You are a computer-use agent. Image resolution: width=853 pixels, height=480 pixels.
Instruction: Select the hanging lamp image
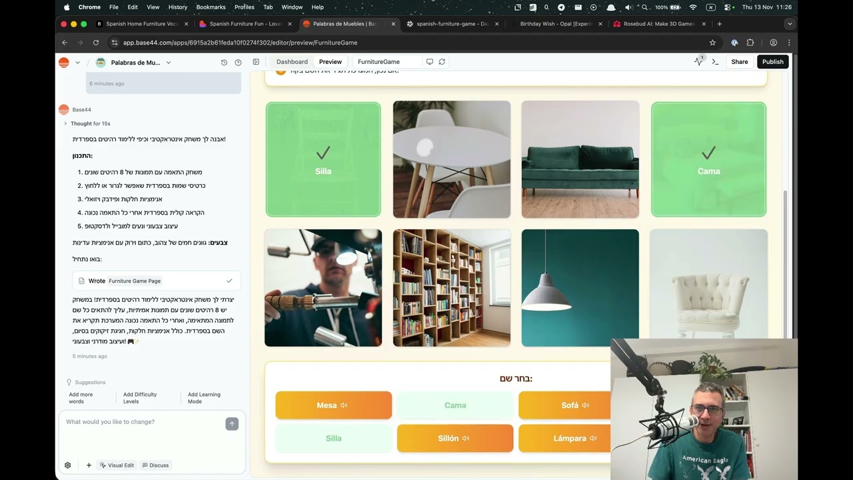tap(580, 288)
